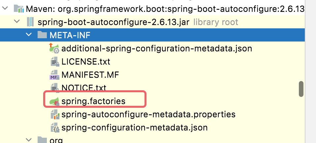Select spring-configuration-metadata.json file
The width and height of the screenshot is (316, 143).
(134, 127)
